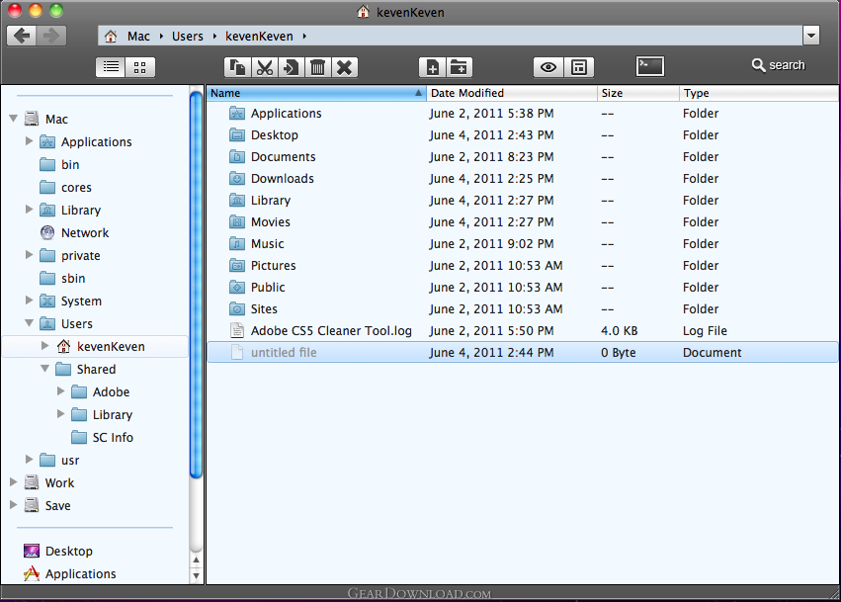Go back with the left arrow button

[22, 36]
